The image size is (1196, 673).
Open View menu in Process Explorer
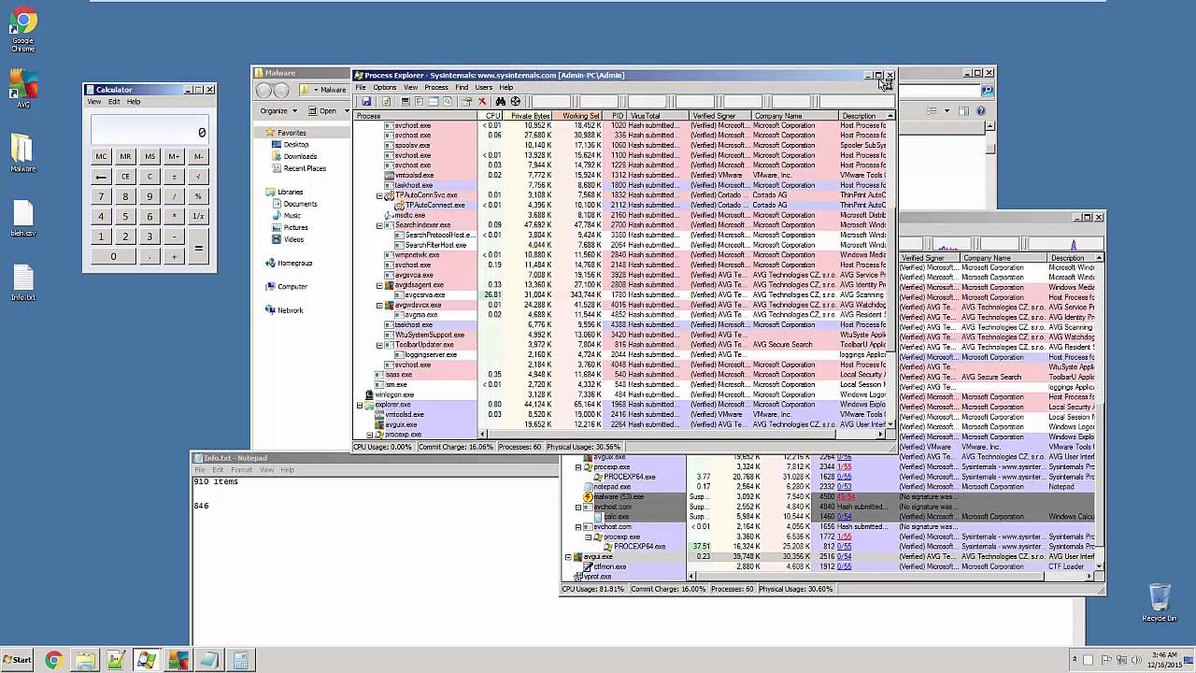(410, 88)
